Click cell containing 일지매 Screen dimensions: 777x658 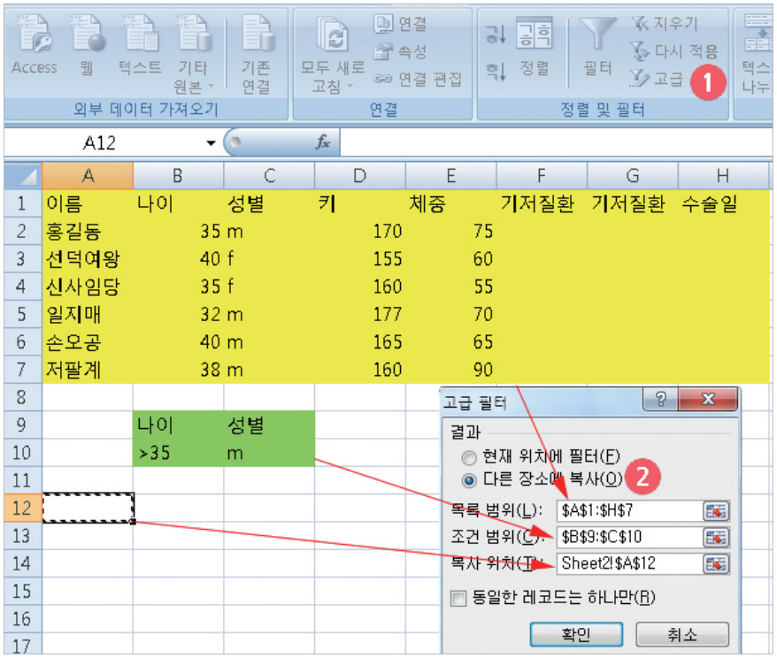click(x=88, y=314)
